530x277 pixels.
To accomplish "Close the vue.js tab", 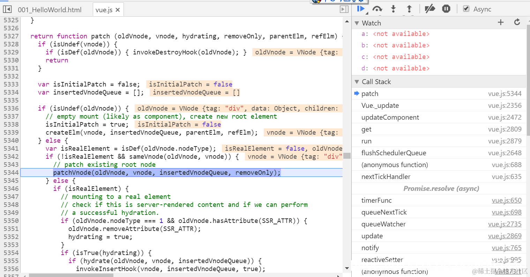I will pos(118,10).
